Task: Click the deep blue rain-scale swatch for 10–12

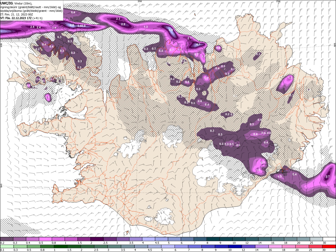Action: [x=234, y=246]
